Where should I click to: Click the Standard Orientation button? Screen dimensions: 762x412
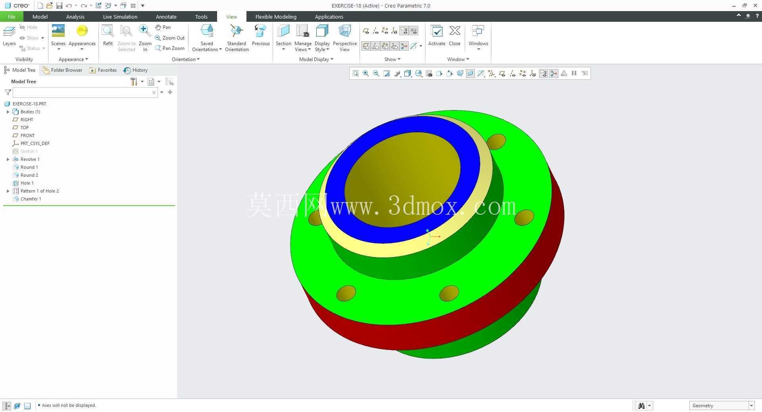[237, 38]
